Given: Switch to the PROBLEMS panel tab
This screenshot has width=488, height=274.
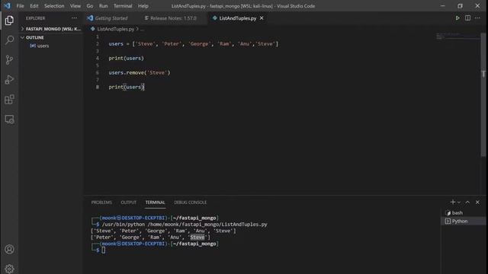Looking at the screenshot, I should (101, 202).
